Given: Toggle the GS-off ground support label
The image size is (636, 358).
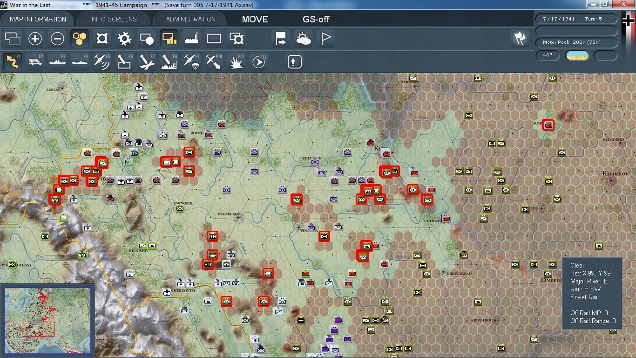Looking at the screenshot, I should point(316,20).
